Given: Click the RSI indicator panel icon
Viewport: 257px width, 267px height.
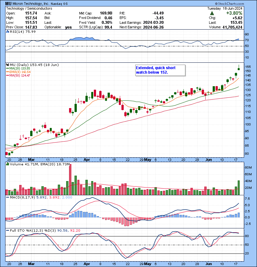Looking at the screenshot, I should (7, 32).
